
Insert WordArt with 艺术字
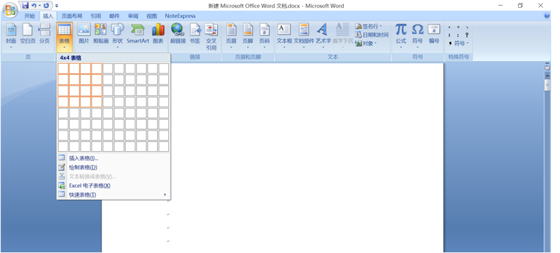(323, 36)
